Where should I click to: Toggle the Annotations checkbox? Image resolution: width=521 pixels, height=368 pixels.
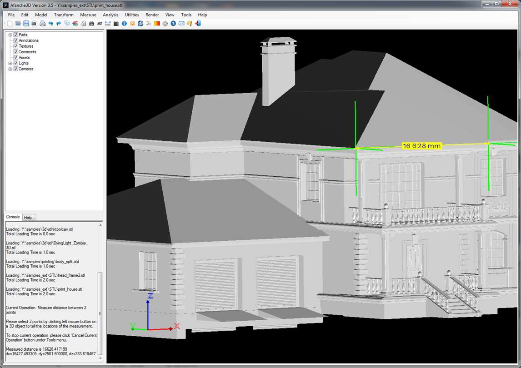pos(15,40)
